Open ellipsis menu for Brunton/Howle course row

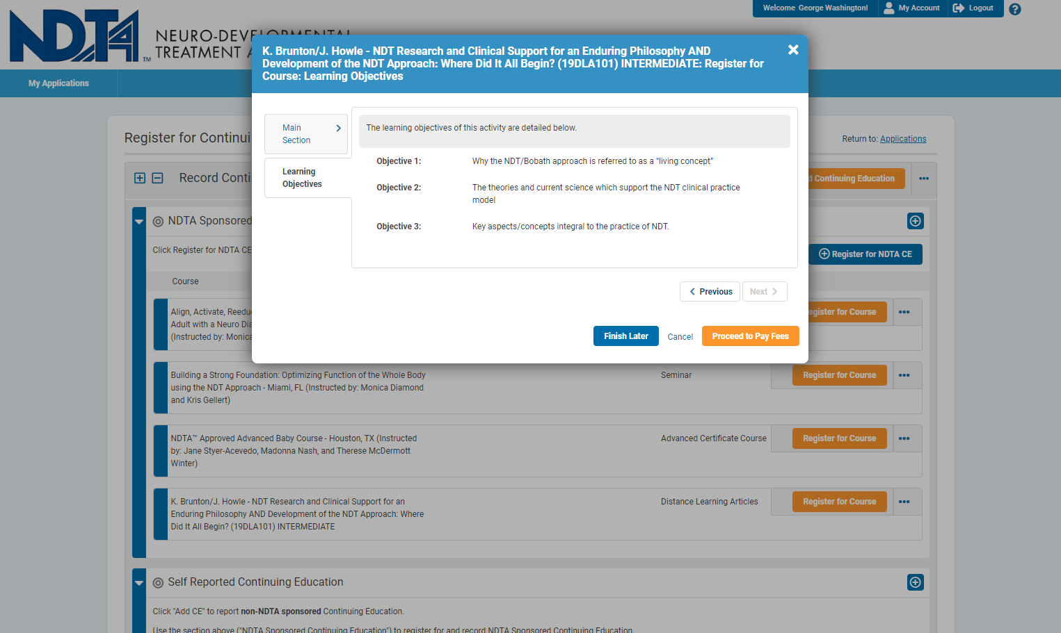tap(904, 502)
